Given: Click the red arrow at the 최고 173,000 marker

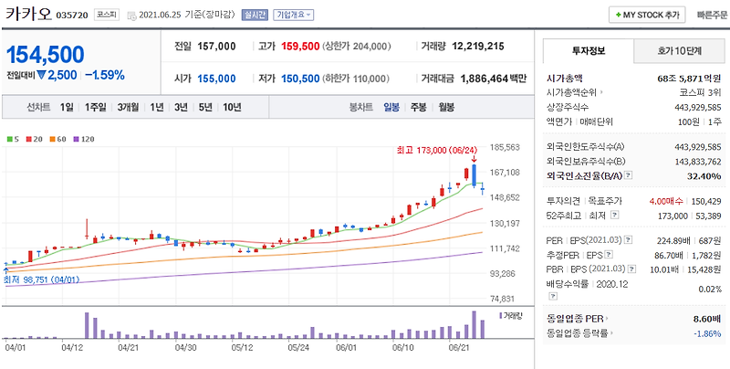Looking at the screenshot, I should (474, 160).
